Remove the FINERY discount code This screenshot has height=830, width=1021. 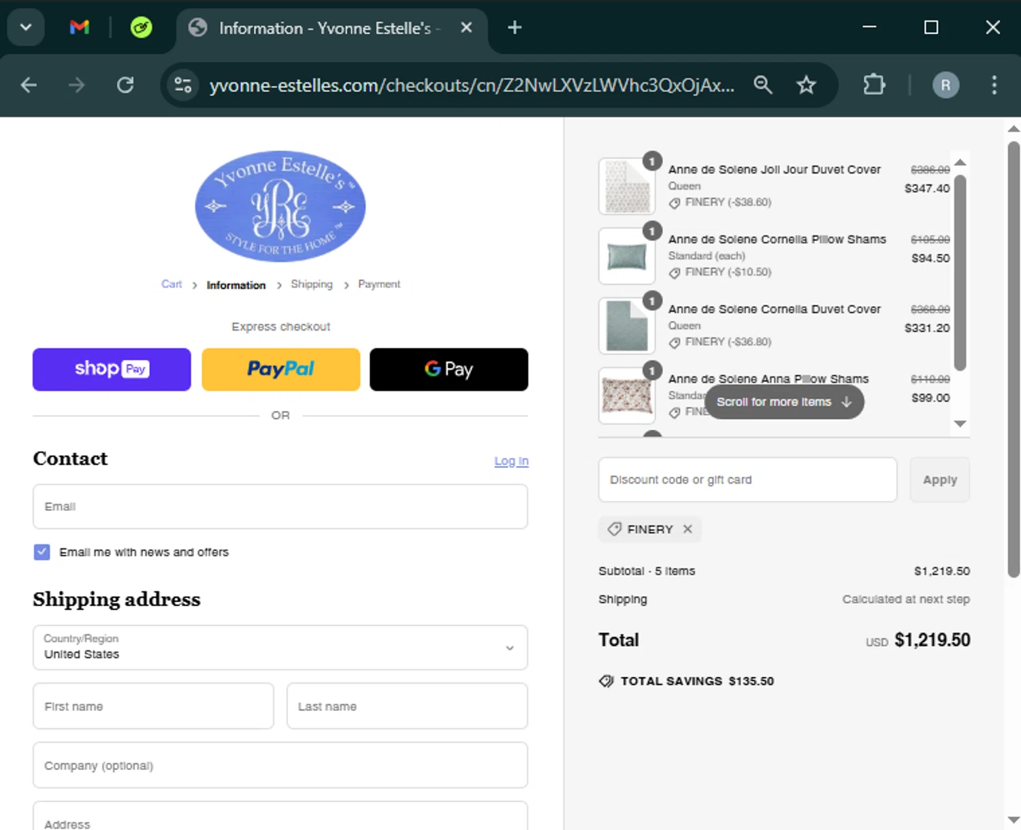pyautogui.click(x=687, y=529)
